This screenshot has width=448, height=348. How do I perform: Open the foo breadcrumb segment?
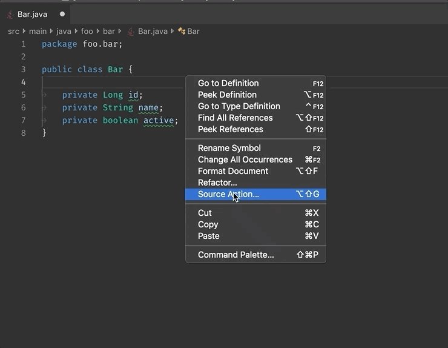pyautogui.click(x=87, y=31)
